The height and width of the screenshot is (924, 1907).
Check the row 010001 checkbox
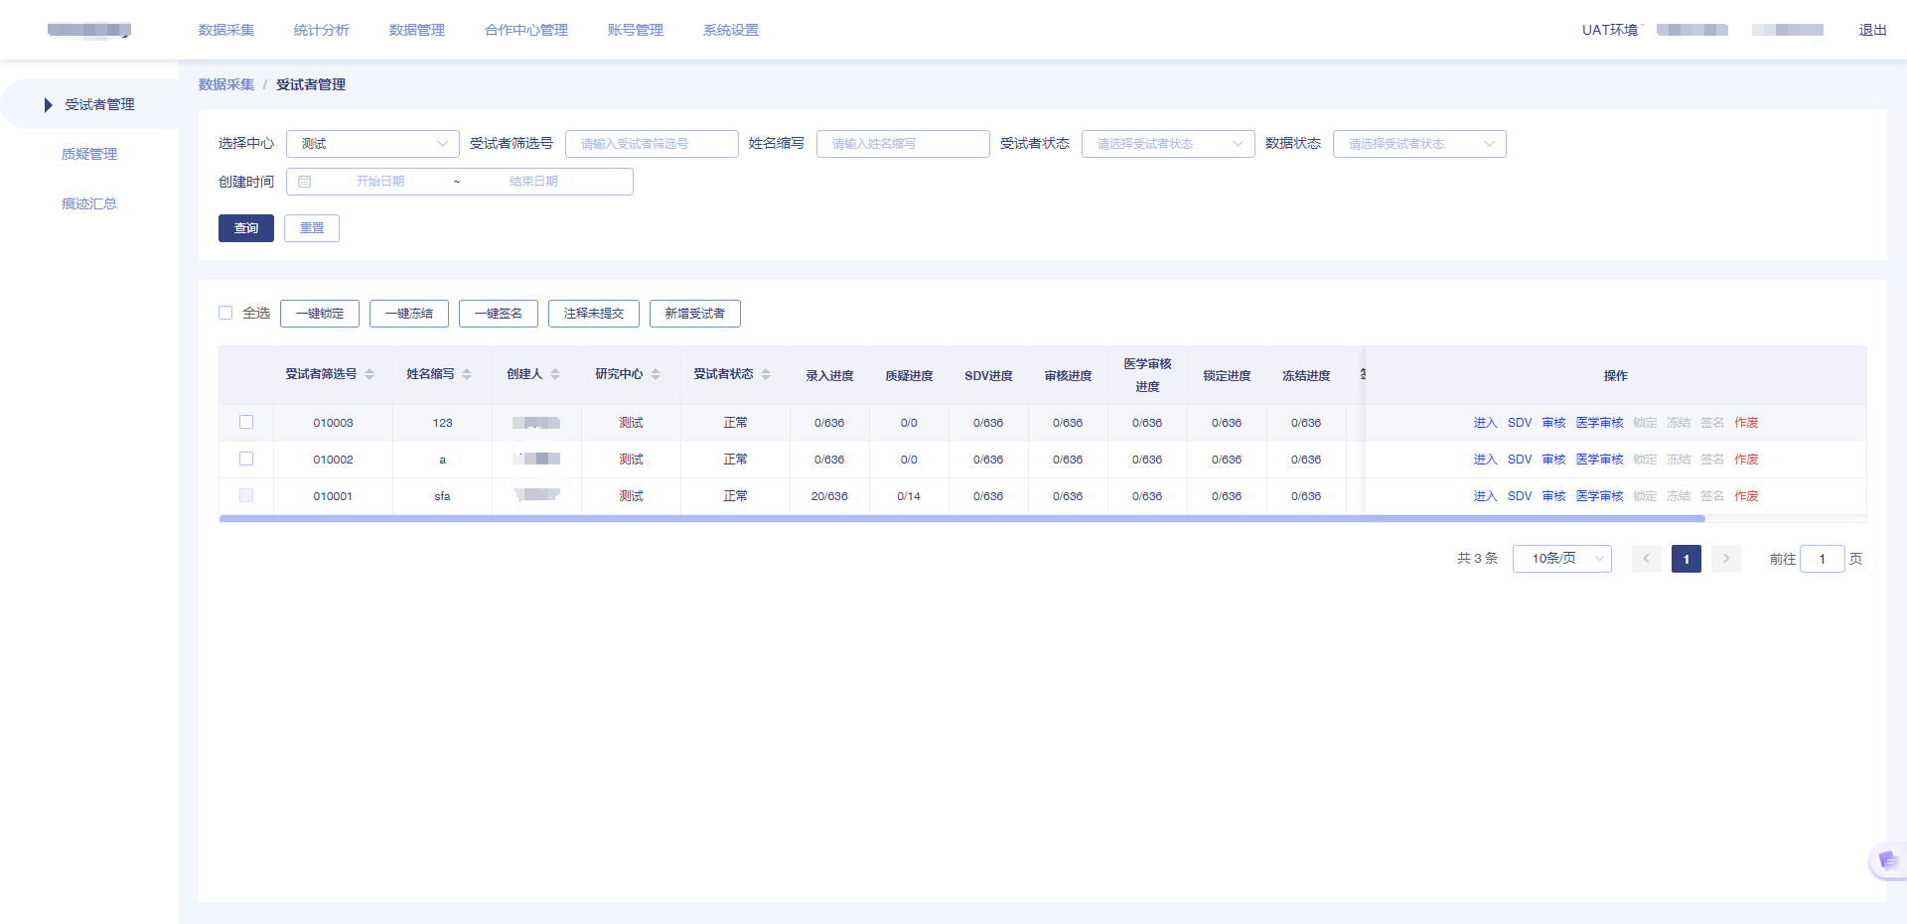pos(246,495)
